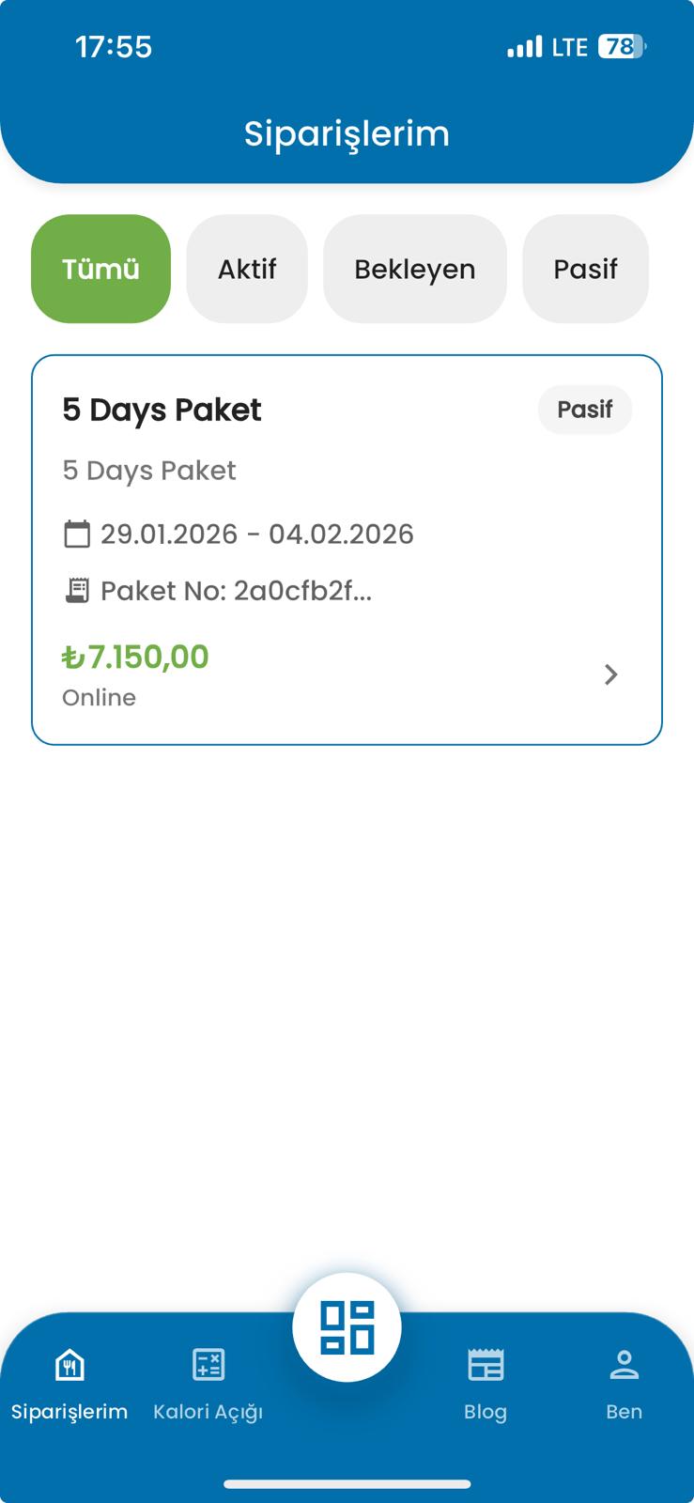The image size is (694, 1503).
Task: Tap the Pasif status badge on the order
Action: [x=584, y=410]
